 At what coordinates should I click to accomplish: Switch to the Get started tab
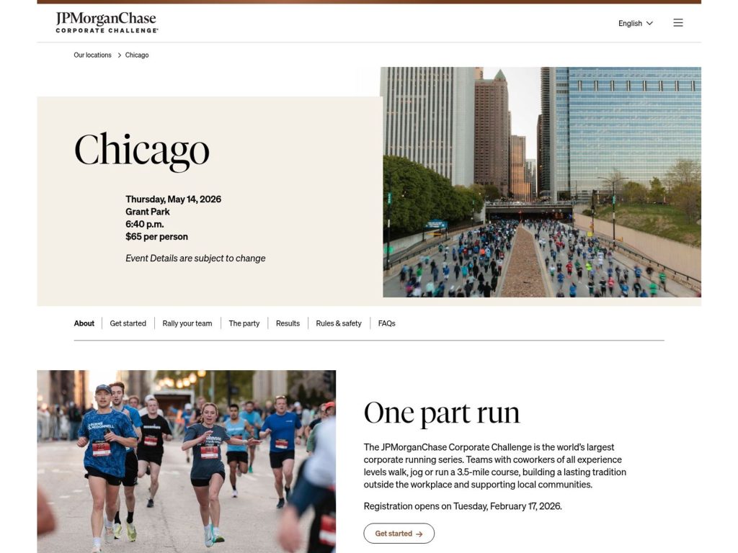tap(128, 323)
